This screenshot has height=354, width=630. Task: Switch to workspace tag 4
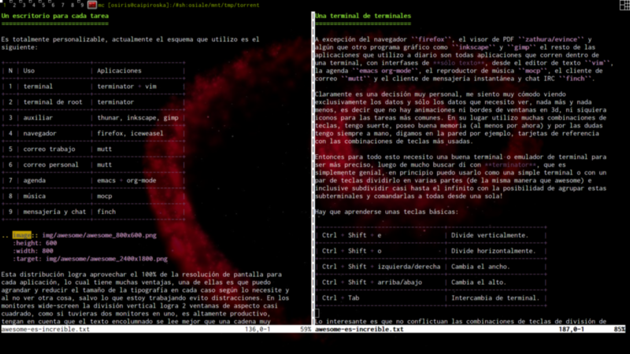click(x=34, y=5)
